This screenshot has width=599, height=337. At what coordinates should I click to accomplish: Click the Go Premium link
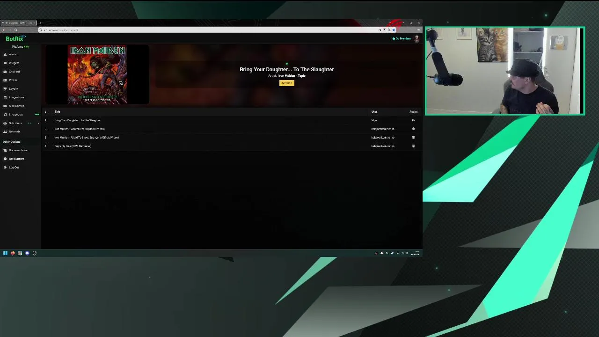coord(402,38)
